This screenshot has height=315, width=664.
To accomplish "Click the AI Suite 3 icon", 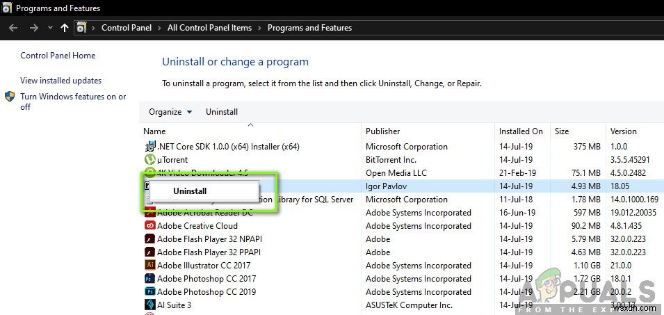I will click(149, 305).
